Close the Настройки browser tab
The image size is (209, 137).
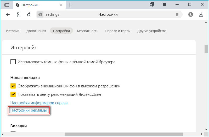tap(61, 5)
